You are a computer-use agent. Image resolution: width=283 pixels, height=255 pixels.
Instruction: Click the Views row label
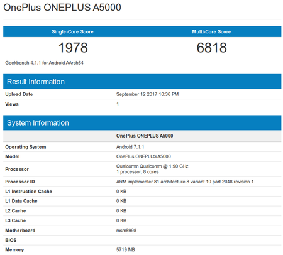click(12, 104)
